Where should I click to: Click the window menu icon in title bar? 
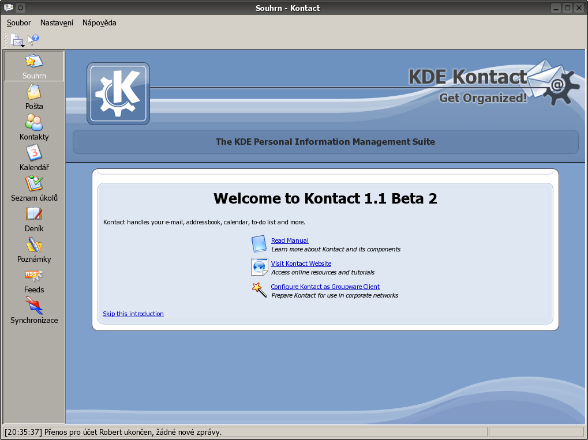[x=8, y=7]
